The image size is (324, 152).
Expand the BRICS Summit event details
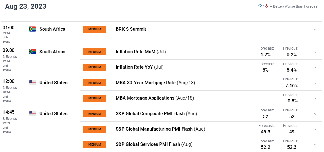tap(315, 30)
